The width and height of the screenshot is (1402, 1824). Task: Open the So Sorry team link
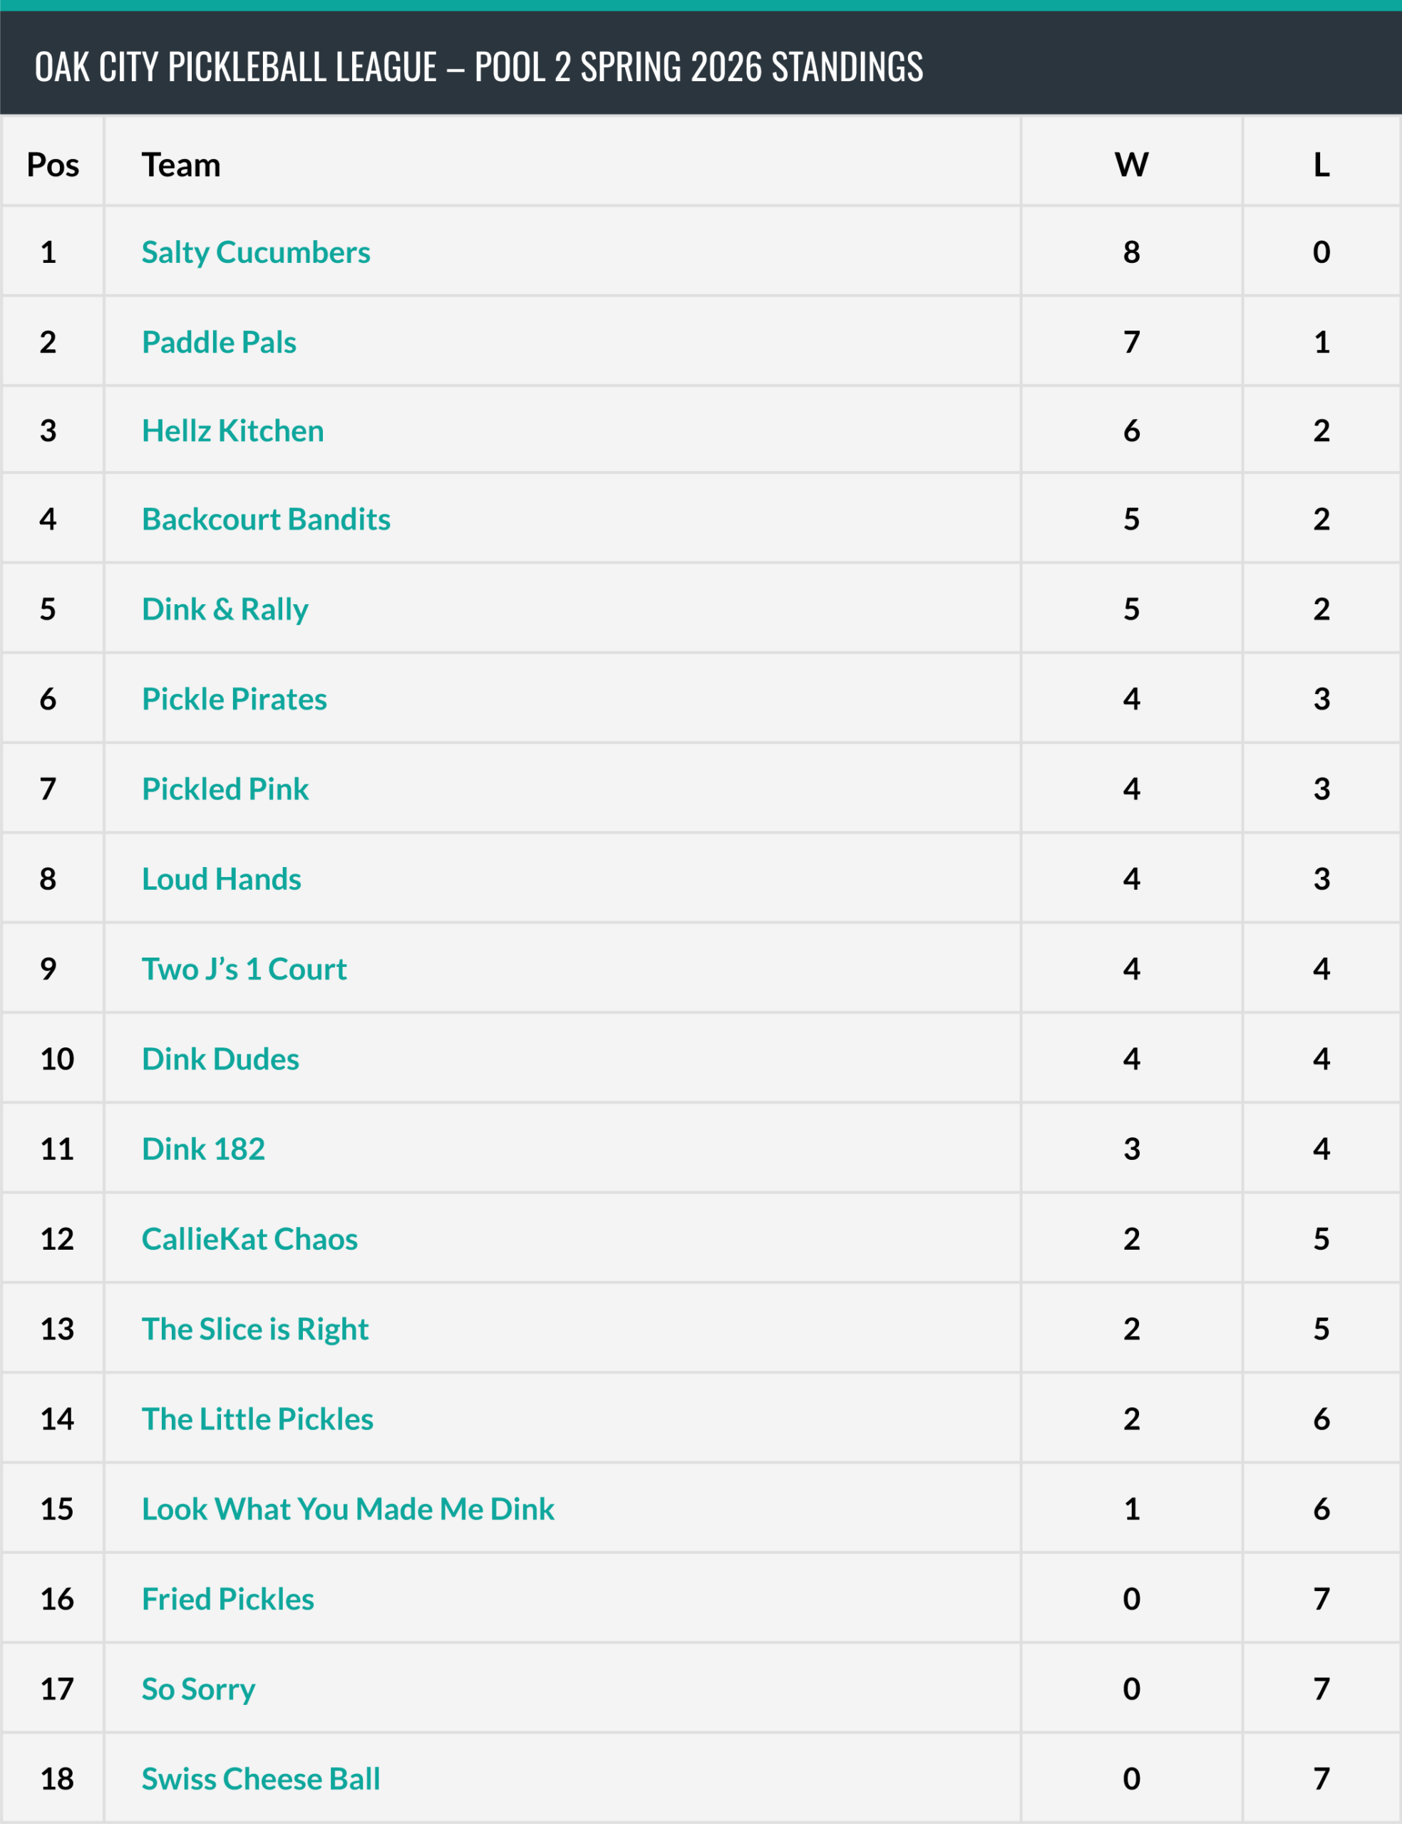197,1690
